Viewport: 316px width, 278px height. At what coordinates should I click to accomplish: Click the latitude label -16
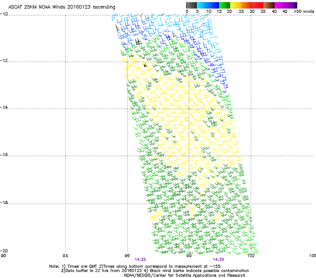pyautogui.click(x=4, y=155)
